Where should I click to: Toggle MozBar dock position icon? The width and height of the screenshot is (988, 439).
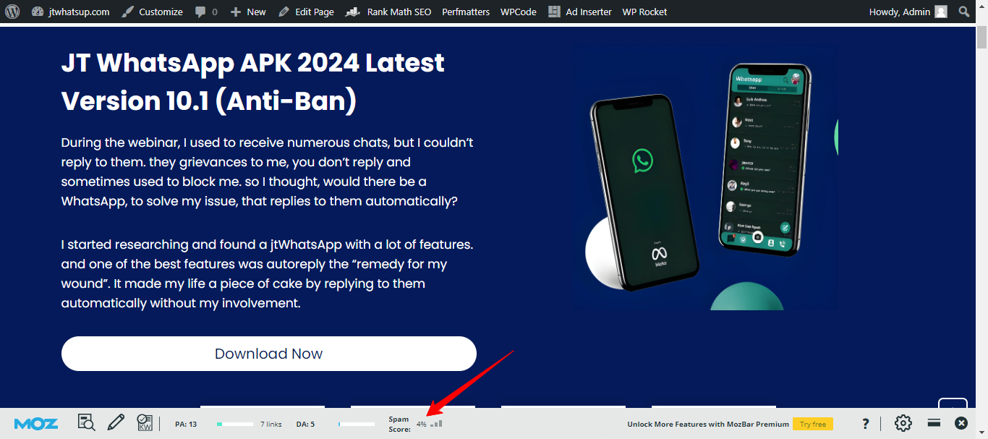pyautogui.click(x=934, y=423)
